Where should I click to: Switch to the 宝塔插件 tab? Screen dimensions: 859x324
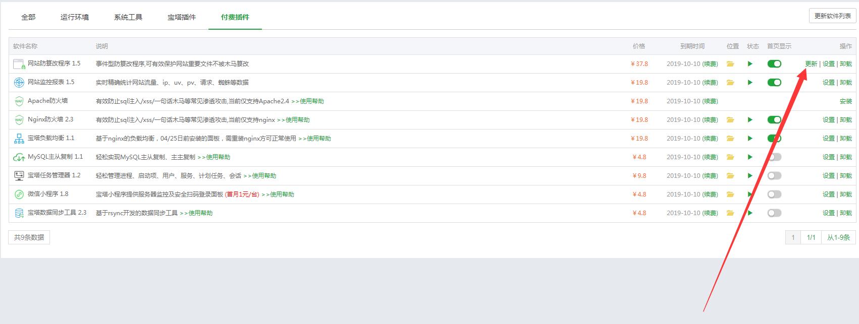tap(182, 17)
